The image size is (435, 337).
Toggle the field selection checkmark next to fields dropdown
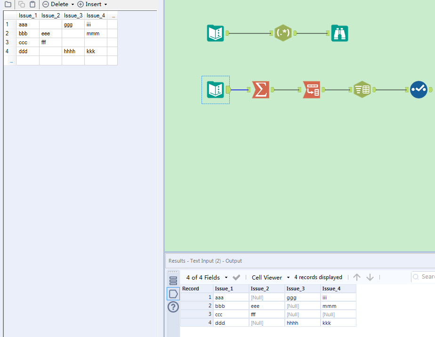click(236, 277)
